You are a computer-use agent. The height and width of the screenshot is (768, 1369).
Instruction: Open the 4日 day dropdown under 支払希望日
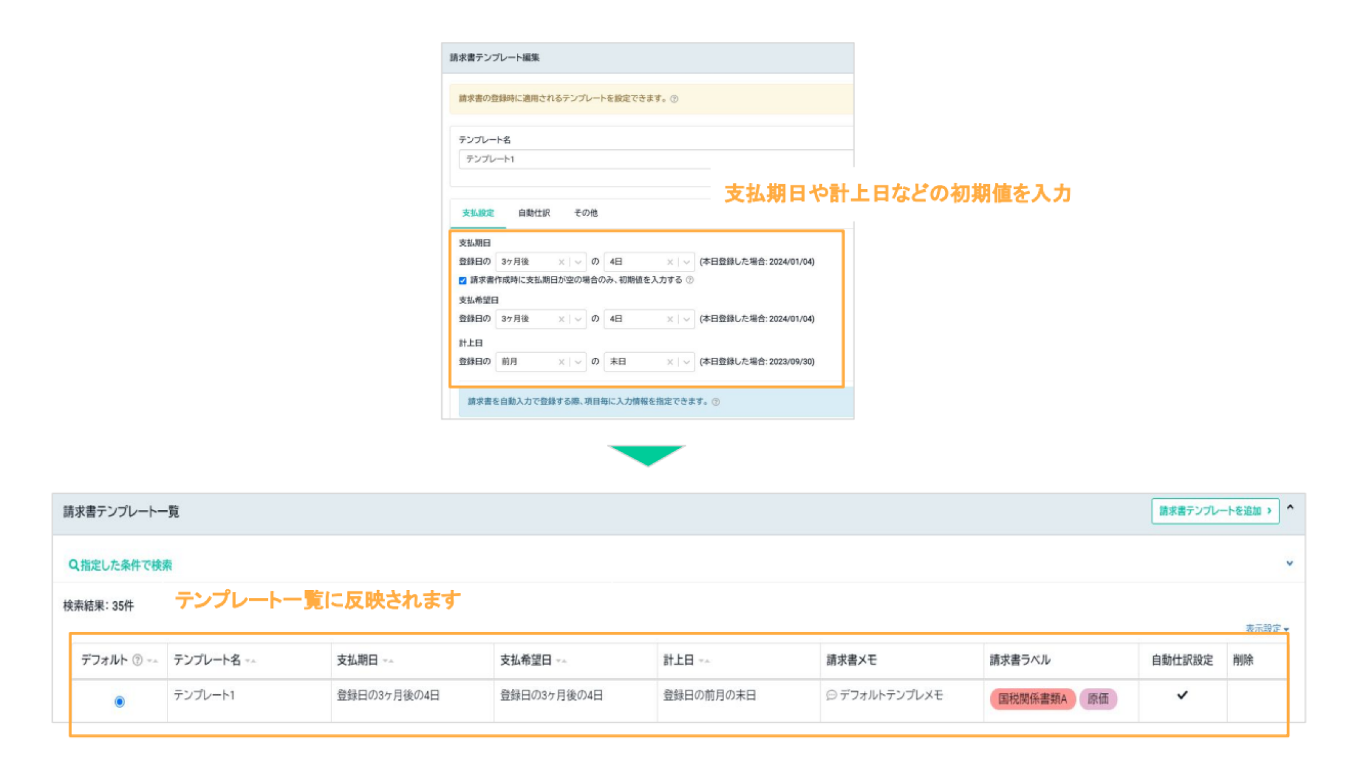tap(686, 319)
